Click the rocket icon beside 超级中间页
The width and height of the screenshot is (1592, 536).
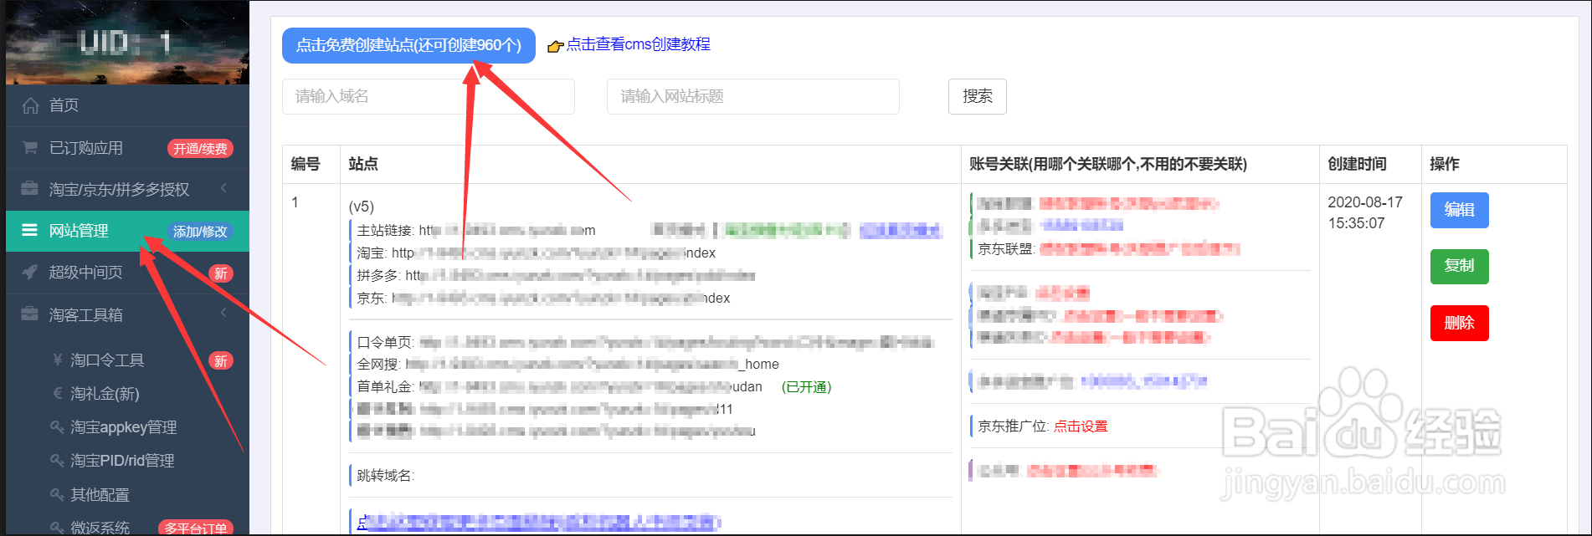[30, 273]
